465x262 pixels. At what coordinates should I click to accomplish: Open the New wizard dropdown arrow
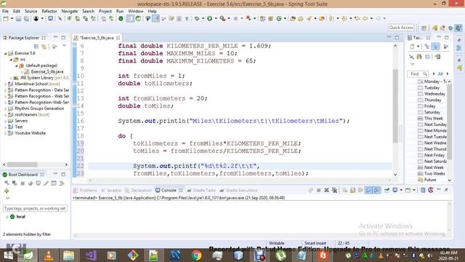12,19
